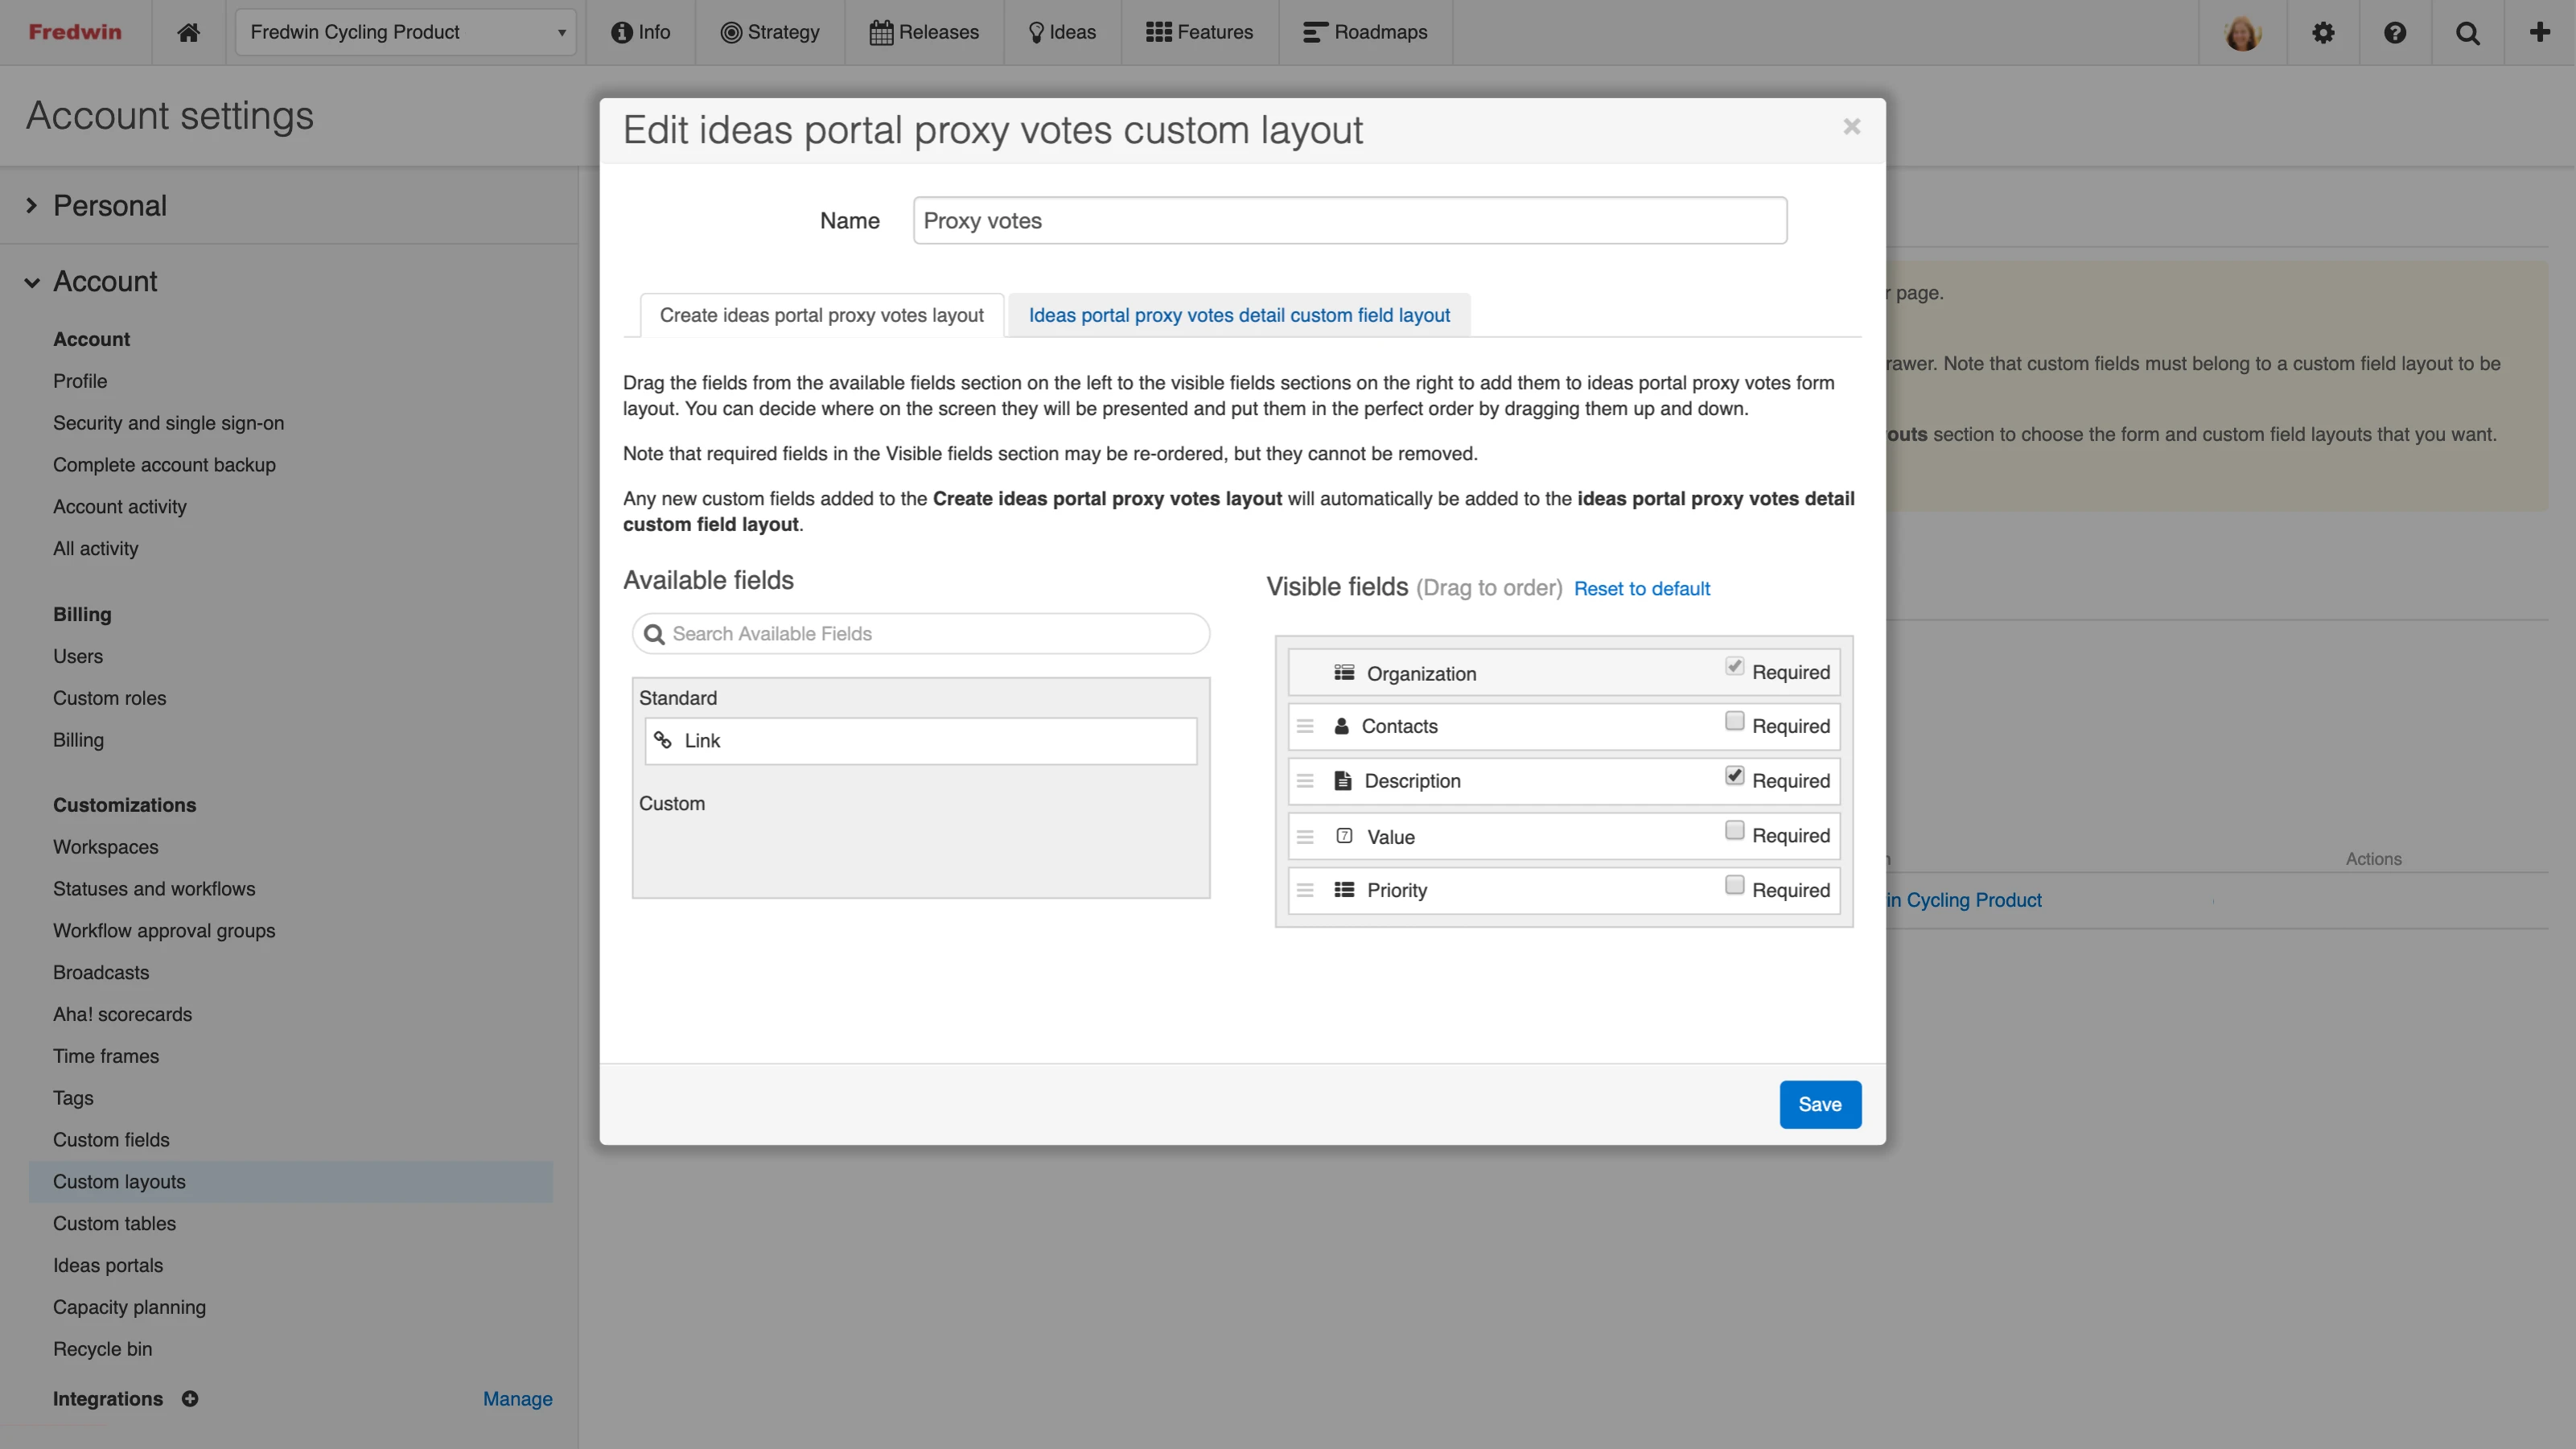Enable Required checkbox for Priority
This screenshot has width=2576, height=1449.
pyautogui.click(x=1734, y=885)
